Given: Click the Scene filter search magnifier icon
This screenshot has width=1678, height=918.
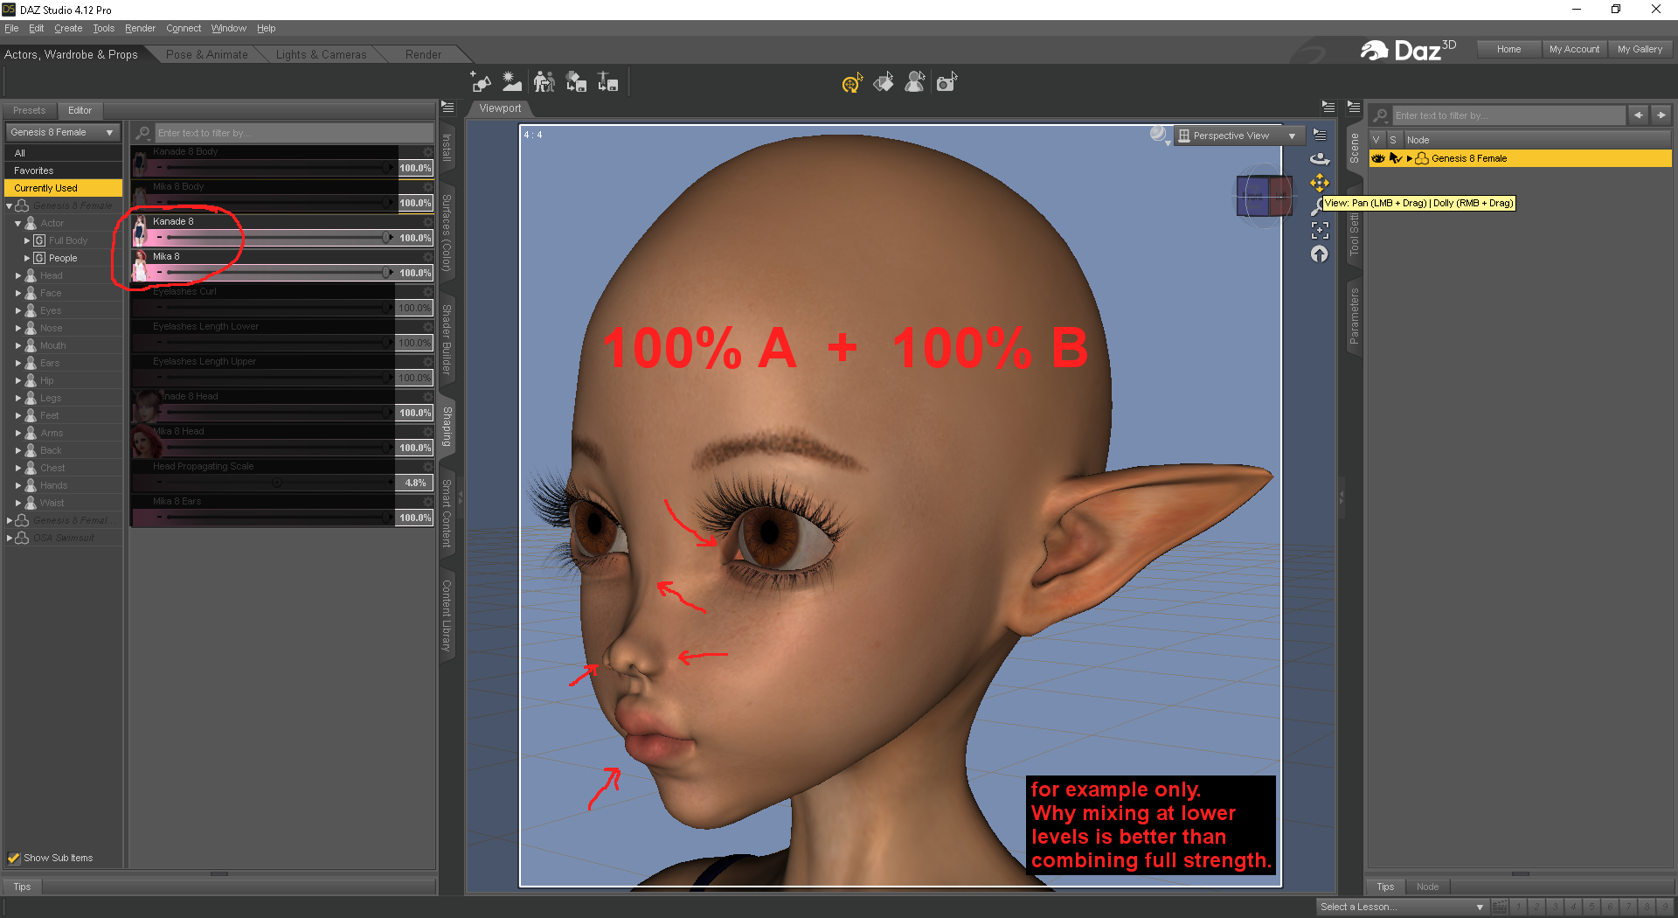Looking at the screenshot, I should coord(1381,115).
